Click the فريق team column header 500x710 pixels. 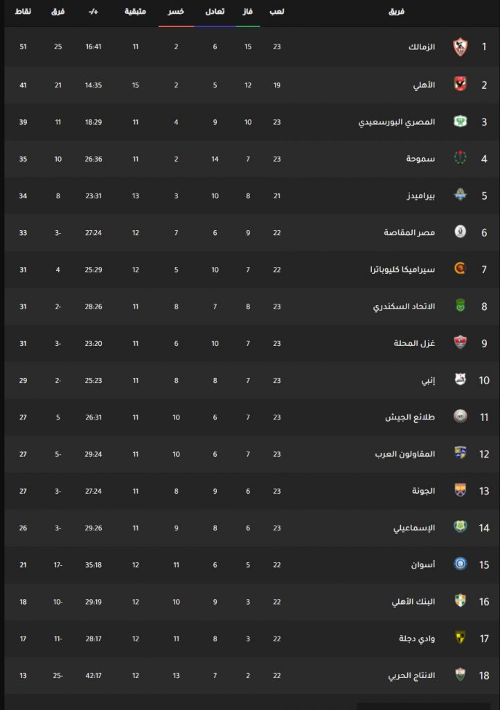point(397,12)
